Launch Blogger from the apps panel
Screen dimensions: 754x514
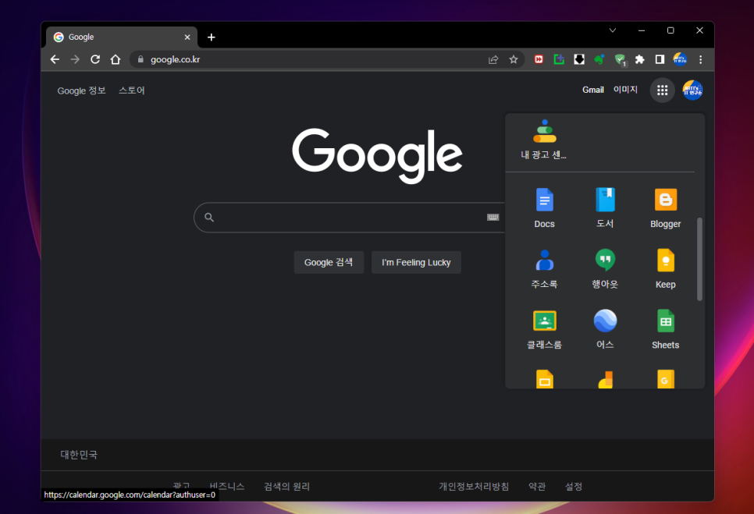tap(666, 208)
